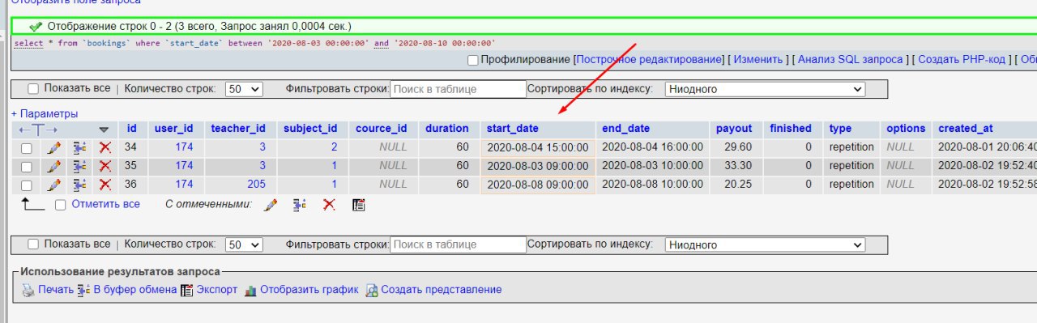
Task: Open the bottom Сортировать по индексу dropdown
Action: click(765, 244)
